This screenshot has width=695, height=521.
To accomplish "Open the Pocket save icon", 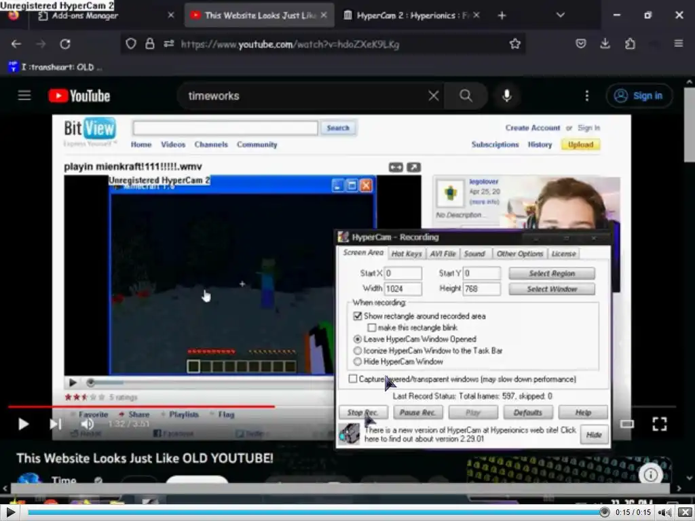I will click(581, 43).
